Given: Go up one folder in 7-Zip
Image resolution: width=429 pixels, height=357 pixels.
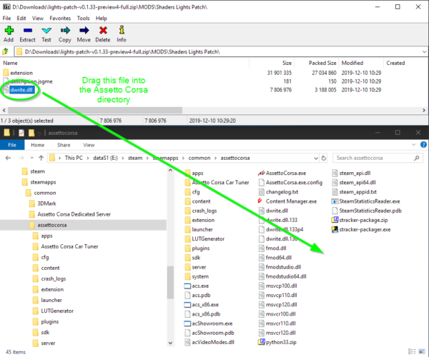Looking at the screenshot, I should pos(6,51).
